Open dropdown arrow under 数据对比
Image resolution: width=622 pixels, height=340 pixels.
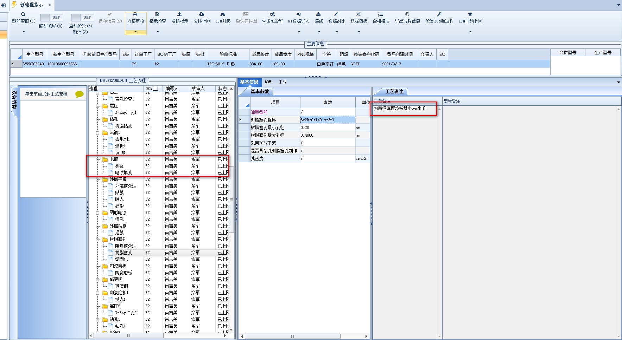tap(337, 32)
